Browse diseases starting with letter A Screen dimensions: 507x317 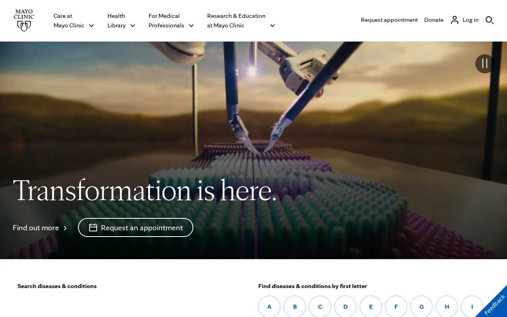[269, 307]
